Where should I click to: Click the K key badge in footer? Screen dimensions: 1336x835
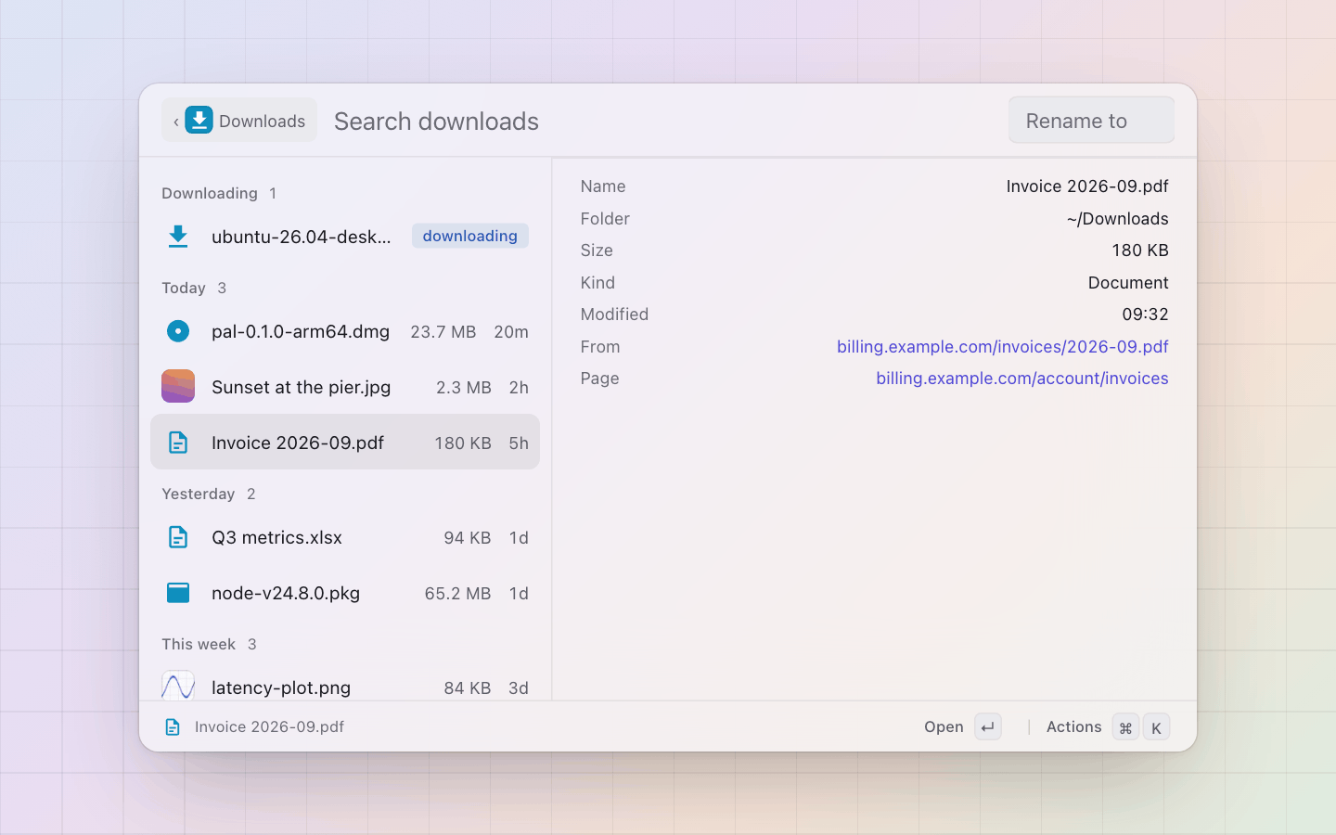(1156, 727)
